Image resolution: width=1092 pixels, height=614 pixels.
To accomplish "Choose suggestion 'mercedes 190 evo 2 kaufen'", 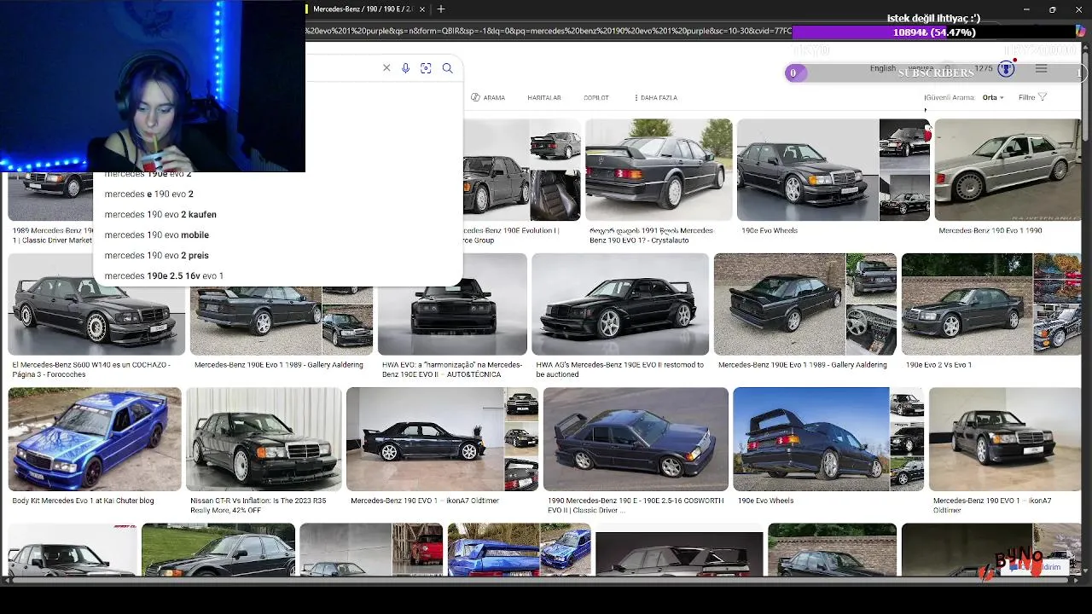I will tap(160, 214).
